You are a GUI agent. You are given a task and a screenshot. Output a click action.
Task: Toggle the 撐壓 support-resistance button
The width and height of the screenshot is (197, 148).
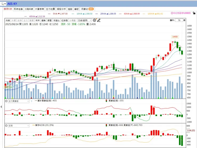pos(49,20)
